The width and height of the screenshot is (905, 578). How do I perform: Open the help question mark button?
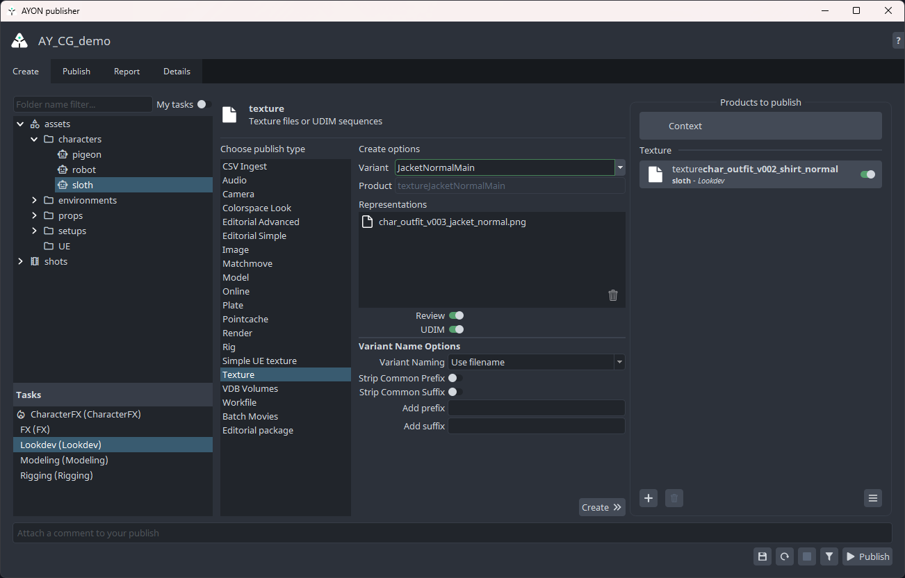coord(898,40)
